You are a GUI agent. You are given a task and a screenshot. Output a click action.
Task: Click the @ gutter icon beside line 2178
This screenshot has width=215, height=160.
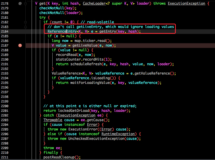20,3
